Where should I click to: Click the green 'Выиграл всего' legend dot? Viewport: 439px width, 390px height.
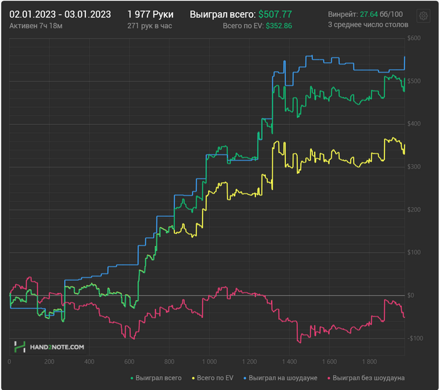[132, 378]
